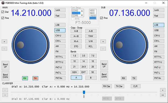Click the green MAIN RX button

coord(25,78)
